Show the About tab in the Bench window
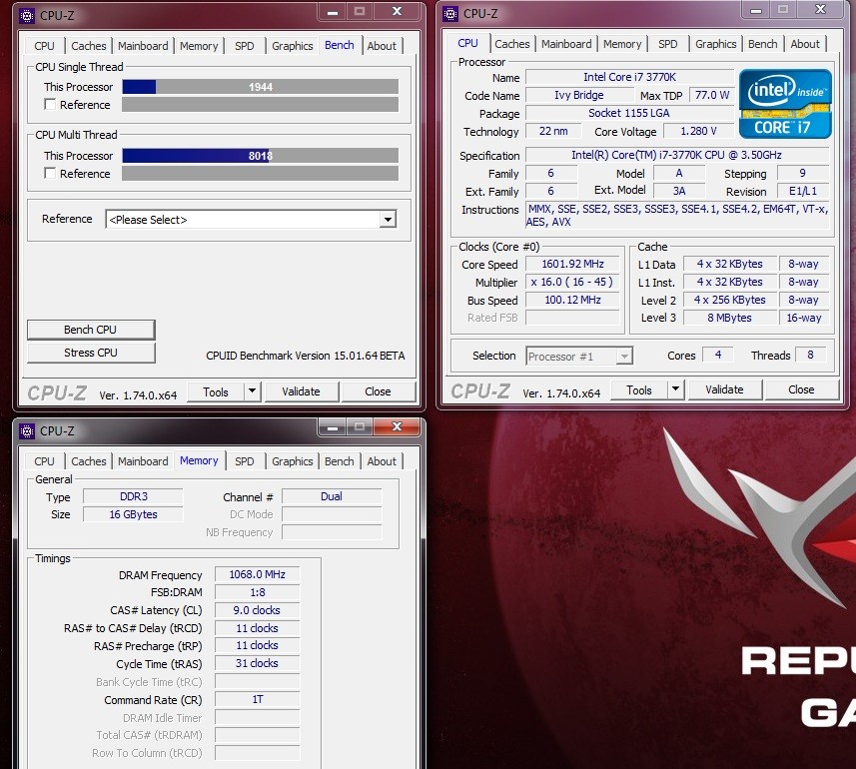Screen dimensions: 856x769 (x=382, y=46)
